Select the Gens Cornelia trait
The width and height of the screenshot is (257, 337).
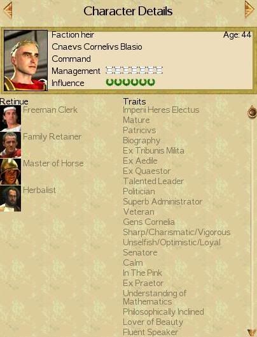[x=149, y=222]
